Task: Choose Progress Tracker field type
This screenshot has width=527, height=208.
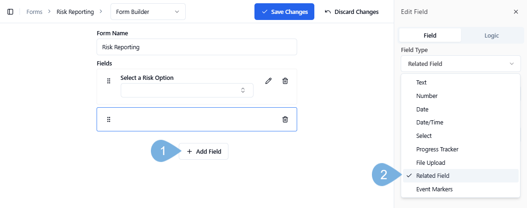Action: (437, 149)
